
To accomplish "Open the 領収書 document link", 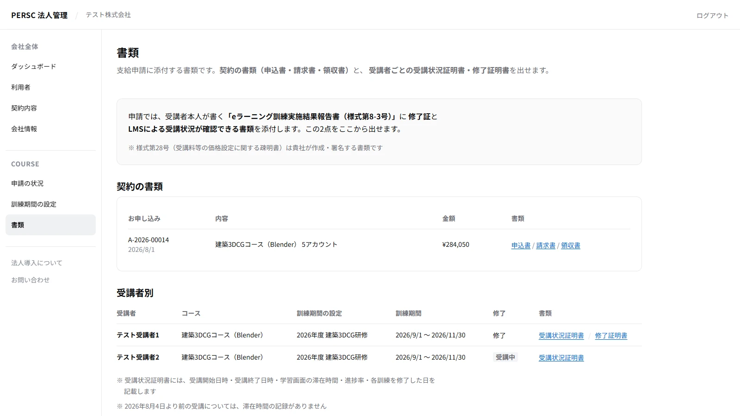I will point(571,245).
